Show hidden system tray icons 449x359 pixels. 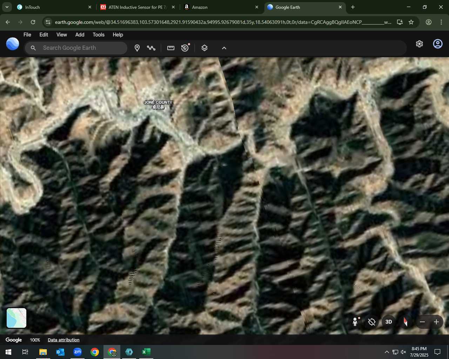coord(387,352)
